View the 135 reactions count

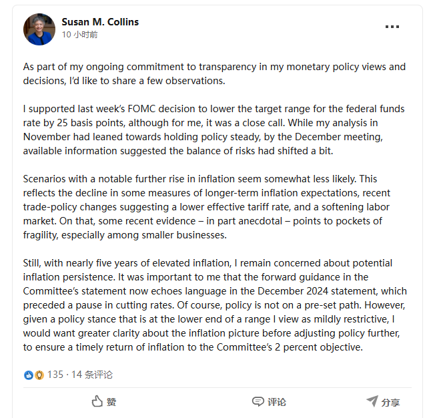(55, 375)
